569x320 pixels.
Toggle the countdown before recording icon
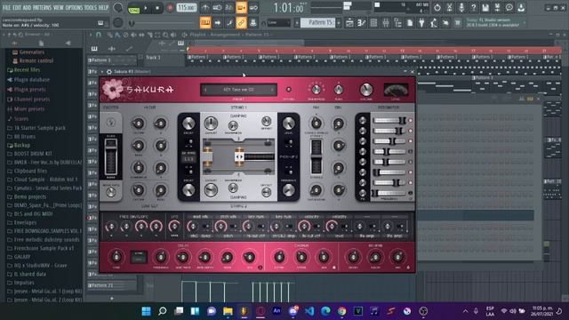[229, 8]
